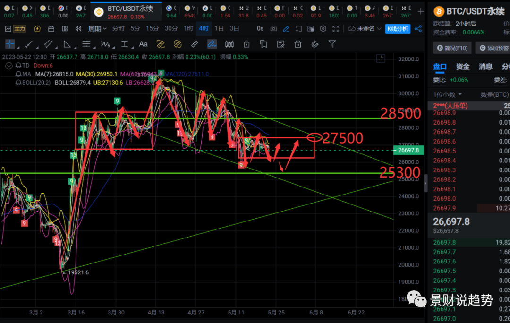Image resolution: width=510 pixels, height=323 pixels.
Task: Click the 0s countdown indicator
Action: click(x=260, y=29)
